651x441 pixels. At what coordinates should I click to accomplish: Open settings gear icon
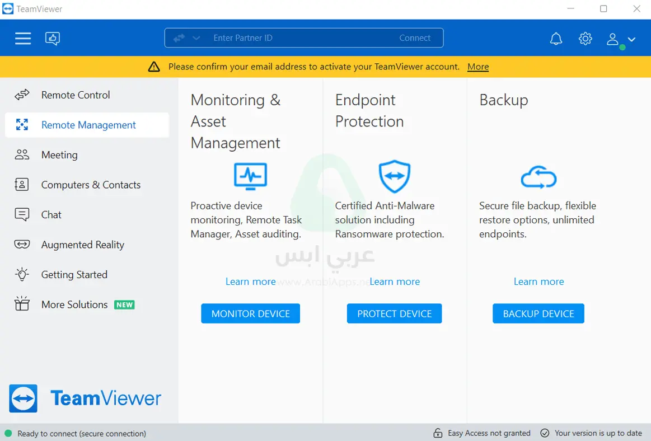click(585, 39)
